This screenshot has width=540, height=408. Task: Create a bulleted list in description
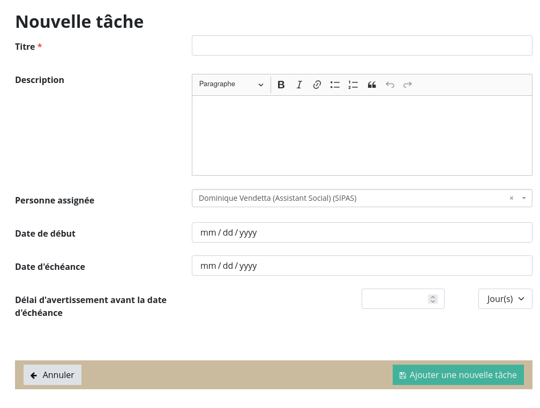(x=335, y=85)
